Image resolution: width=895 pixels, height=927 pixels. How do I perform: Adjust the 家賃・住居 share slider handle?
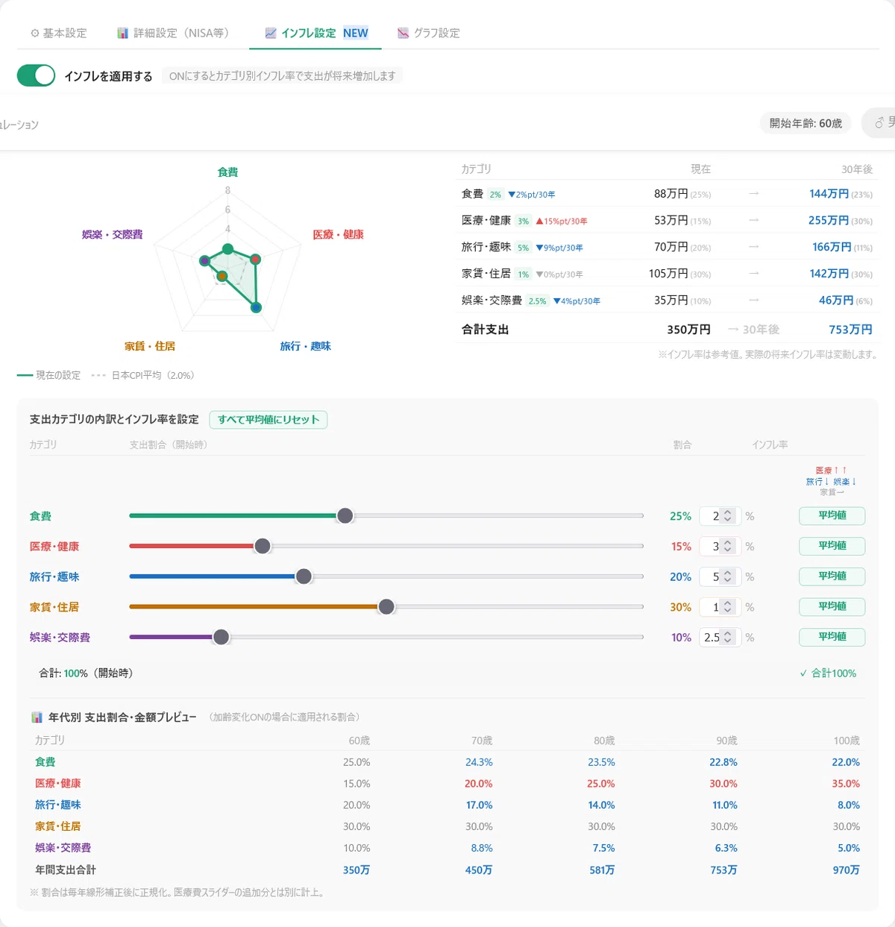click(x=386, y=607)
